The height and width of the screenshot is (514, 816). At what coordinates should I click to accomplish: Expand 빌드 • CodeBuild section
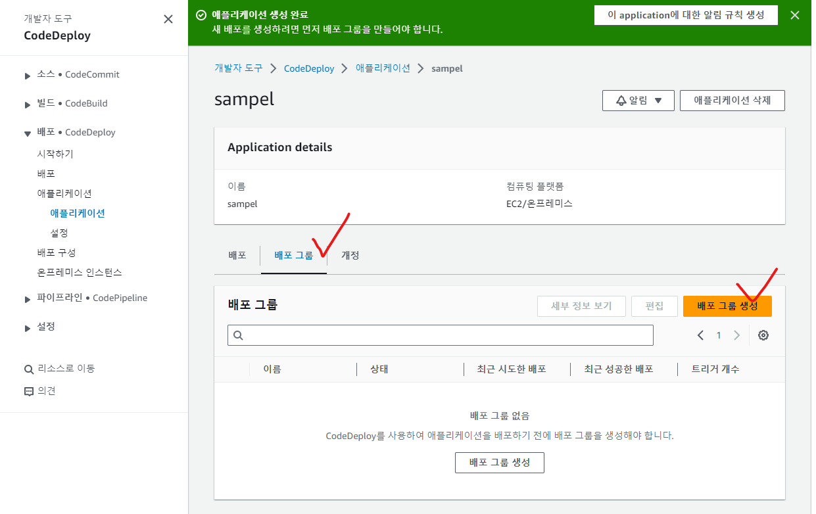pyautogui.click(x=27, y=105)
